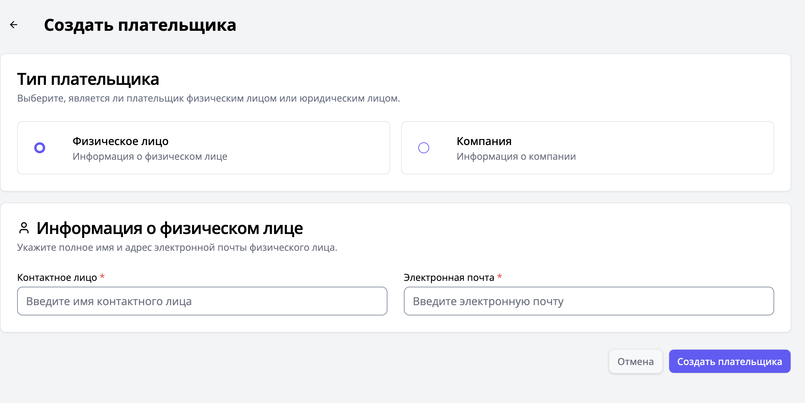Click the Информация о физическом лице card subtitle

(x=150, y=156)
